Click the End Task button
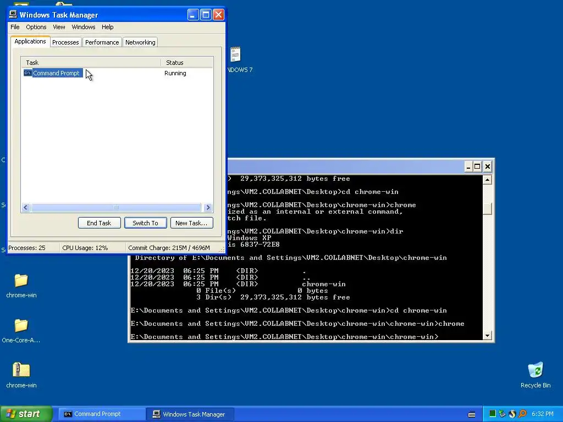563x422 pixels. click(x=99, y=223)
